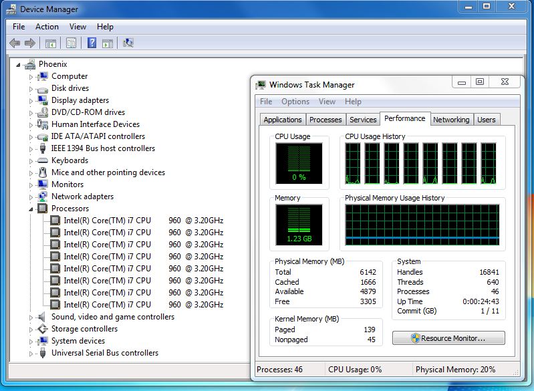Select the IEEE 1394 Bus host controllers icon

point(43,148)
